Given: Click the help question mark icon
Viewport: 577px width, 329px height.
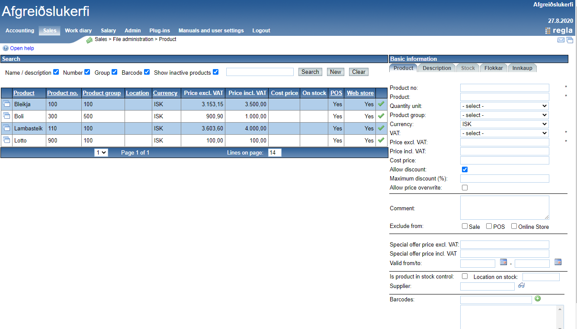Looking at the screenshot, I should [6, 48].
